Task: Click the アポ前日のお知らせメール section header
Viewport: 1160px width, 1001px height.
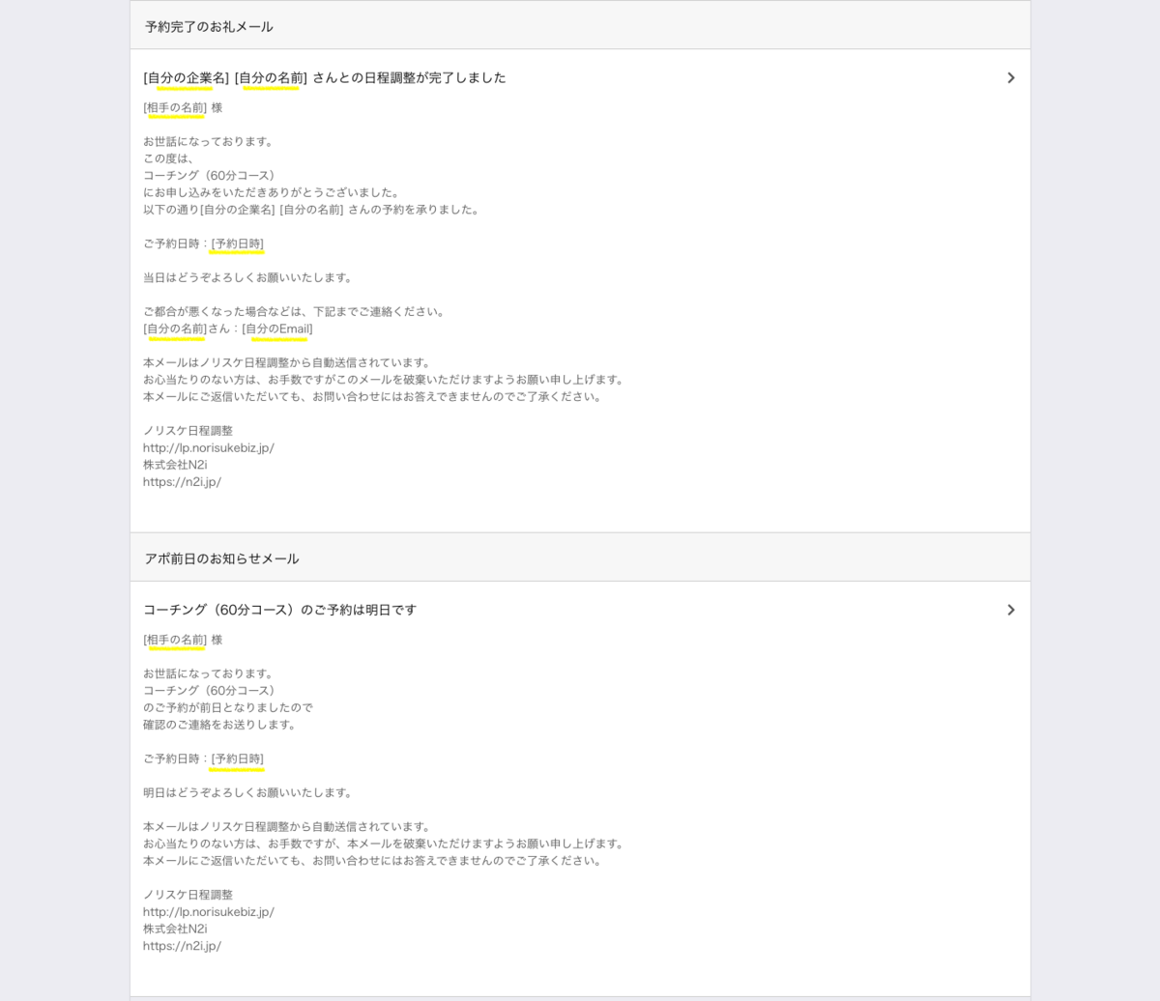Action: tap(220, 558)
